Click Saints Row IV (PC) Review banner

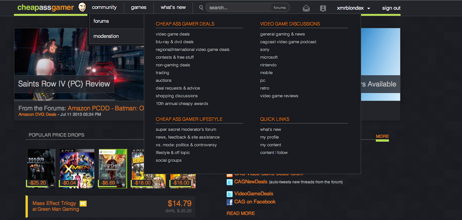click(64, 84)
